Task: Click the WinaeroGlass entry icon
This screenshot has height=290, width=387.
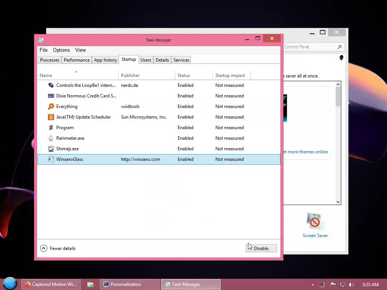Action: (51, 159)
